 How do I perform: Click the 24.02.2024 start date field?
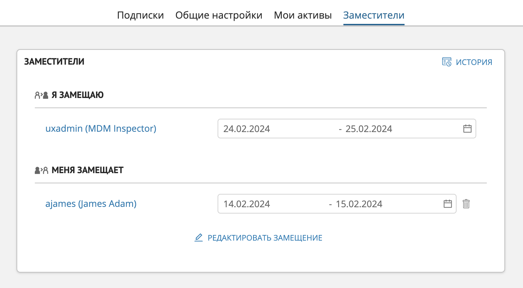(x=247, y=129)
